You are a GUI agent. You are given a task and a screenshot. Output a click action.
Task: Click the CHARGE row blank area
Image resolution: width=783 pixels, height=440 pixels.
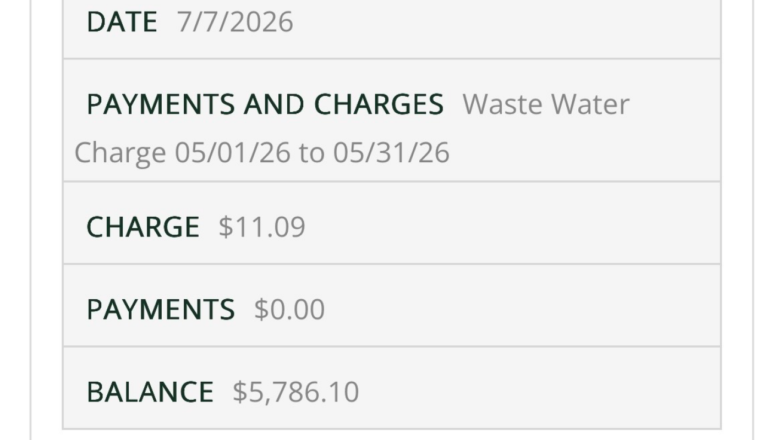(x=512, y=223)
